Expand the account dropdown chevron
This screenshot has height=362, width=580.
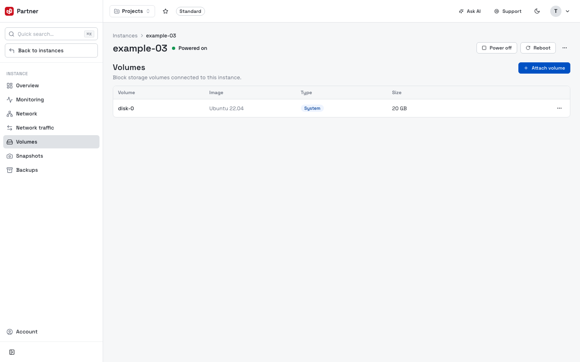pyautogui.click(x=568, y=11)
